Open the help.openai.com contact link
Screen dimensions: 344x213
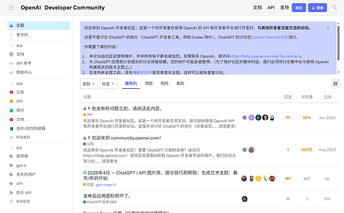(x=265, y=56)
